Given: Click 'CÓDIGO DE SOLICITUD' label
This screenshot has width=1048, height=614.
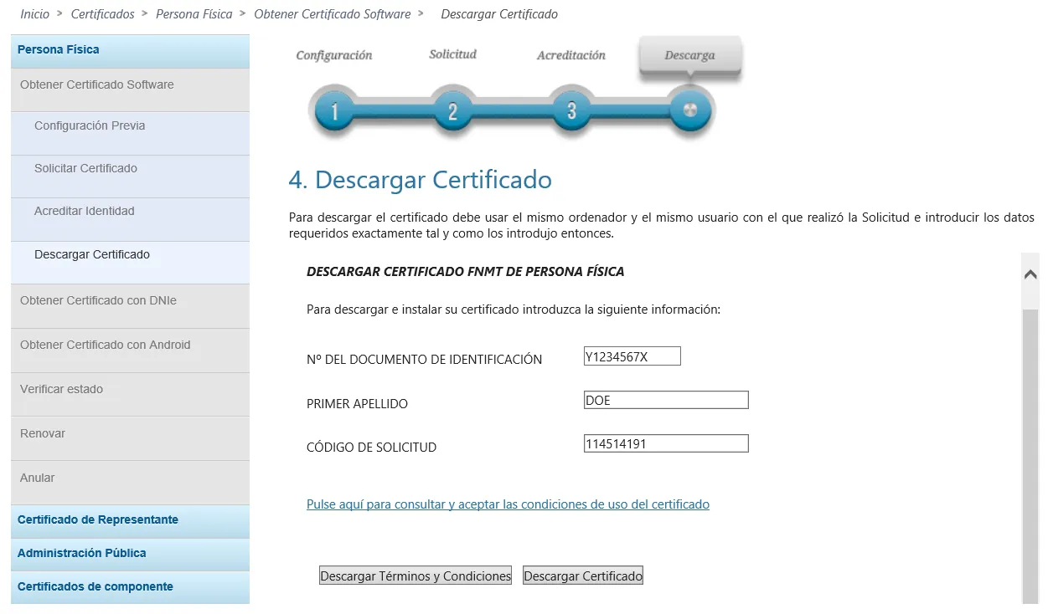Looking at the screenshot, I should (372, 448).
